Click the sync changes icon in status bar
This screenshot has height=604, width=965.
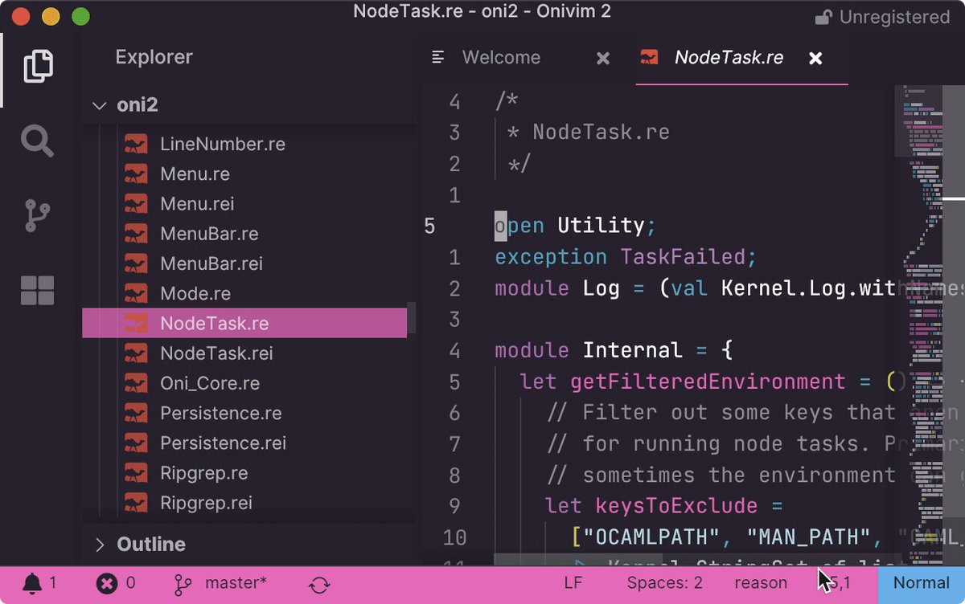(x=319, y=584)
